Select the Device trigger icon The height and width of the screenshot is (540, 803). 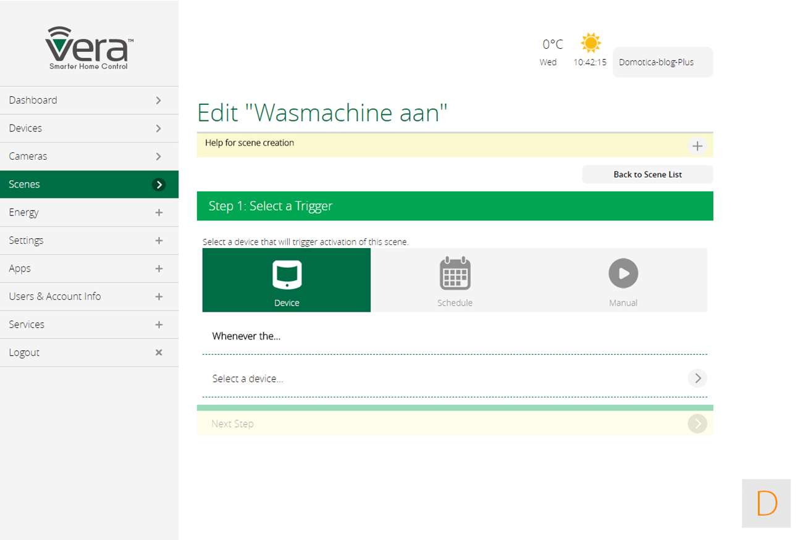coord(287,275)
